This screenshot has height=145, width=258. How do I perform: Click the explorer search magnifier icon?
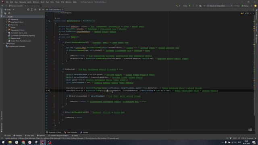point(9,13)
